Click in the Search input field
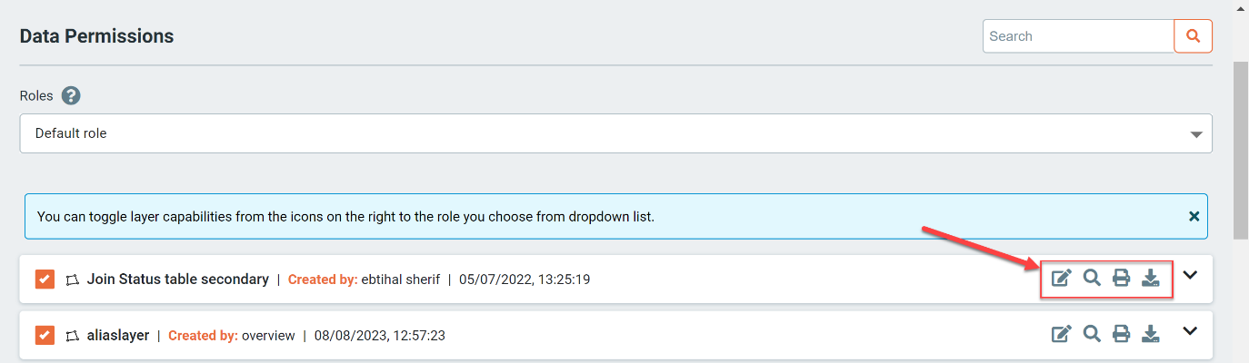The image size is (1249, 363). pos(1078,36)
